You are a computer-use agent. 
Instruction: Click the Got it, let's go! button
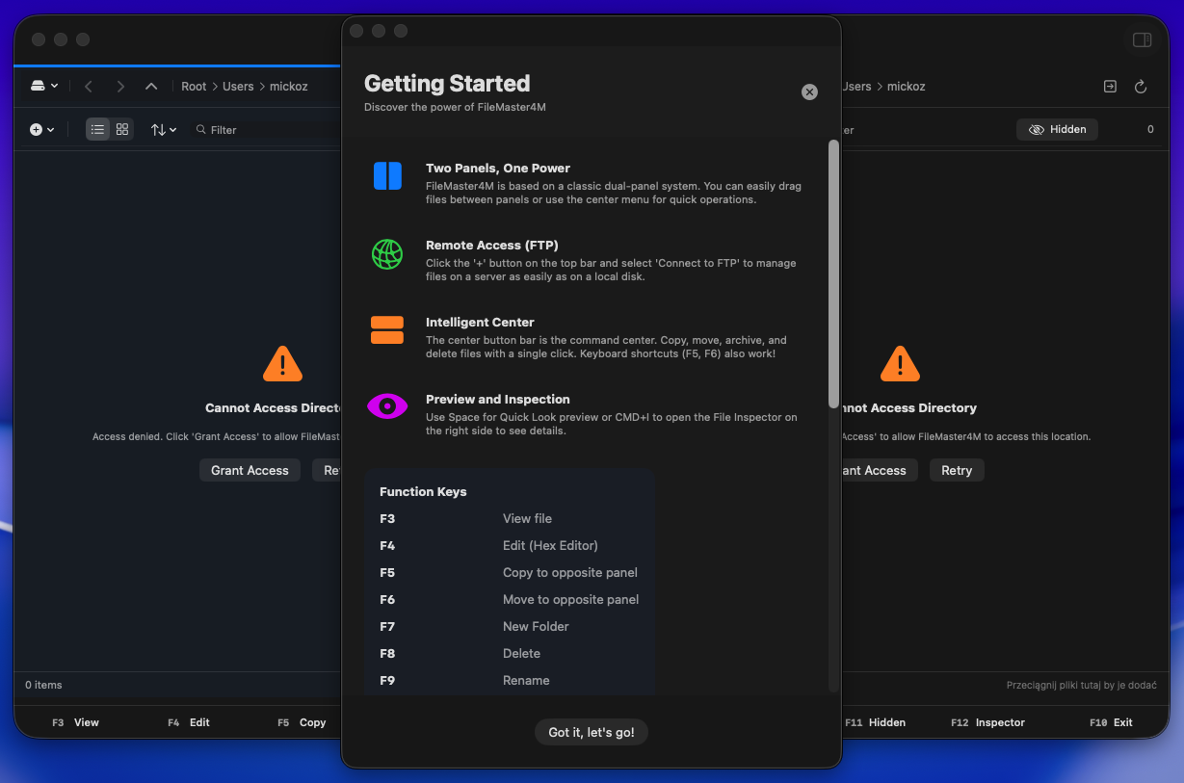(x=592, y=732)
